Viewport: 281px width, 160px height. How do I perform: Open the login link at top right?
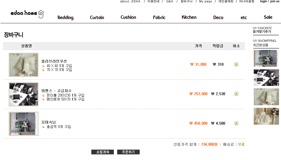[264, 1]
